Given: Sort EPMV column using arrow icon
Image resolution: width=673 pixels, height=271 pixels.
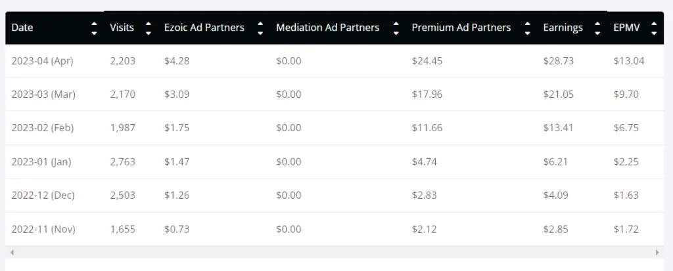Looking at the screenshot, I should 654,28.
